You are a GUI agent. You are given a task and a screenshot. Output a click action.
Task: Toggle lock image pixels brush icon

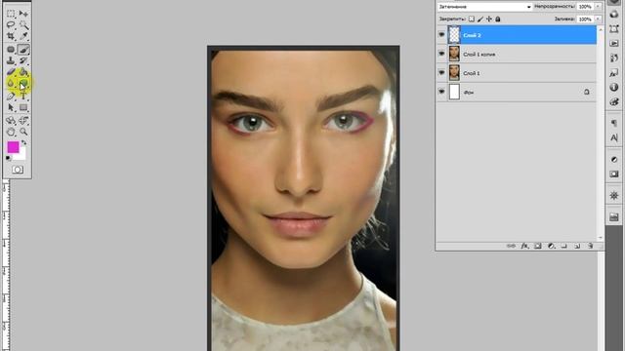point(480,19)
